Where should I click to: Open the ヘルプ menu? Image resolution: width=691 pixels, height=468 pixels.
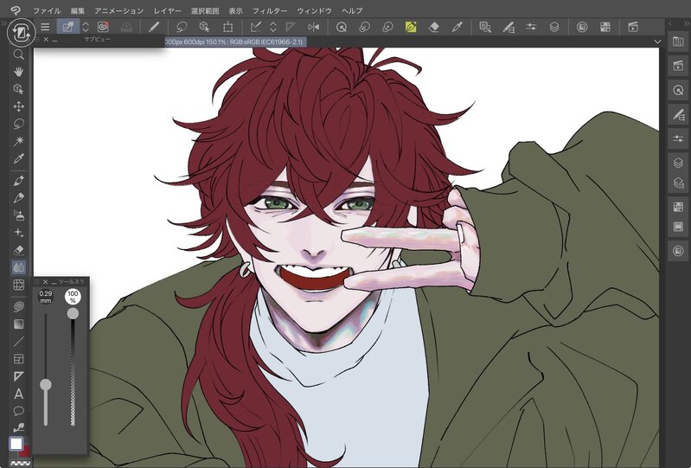pyautogui.click(x=352, y=10)
